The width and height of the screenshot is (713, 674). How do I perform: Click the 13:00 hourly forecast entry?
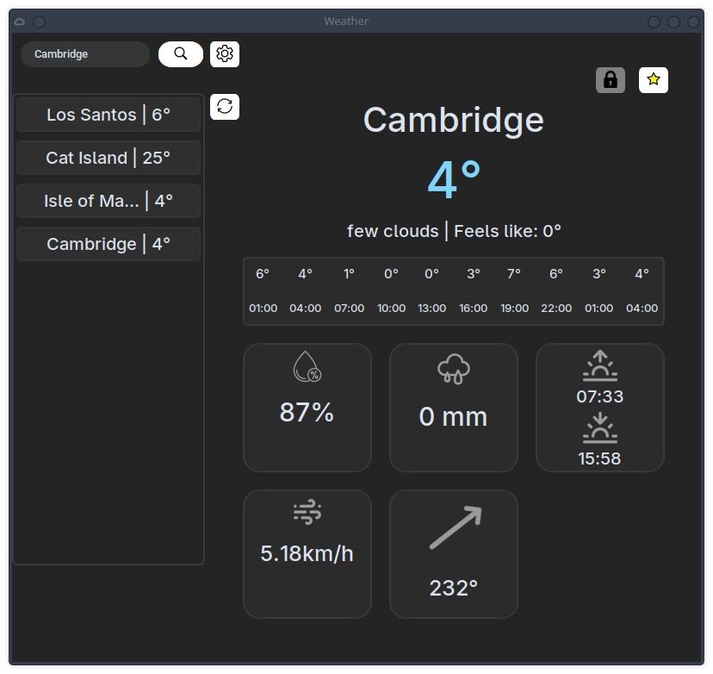[x=431, y=290]
